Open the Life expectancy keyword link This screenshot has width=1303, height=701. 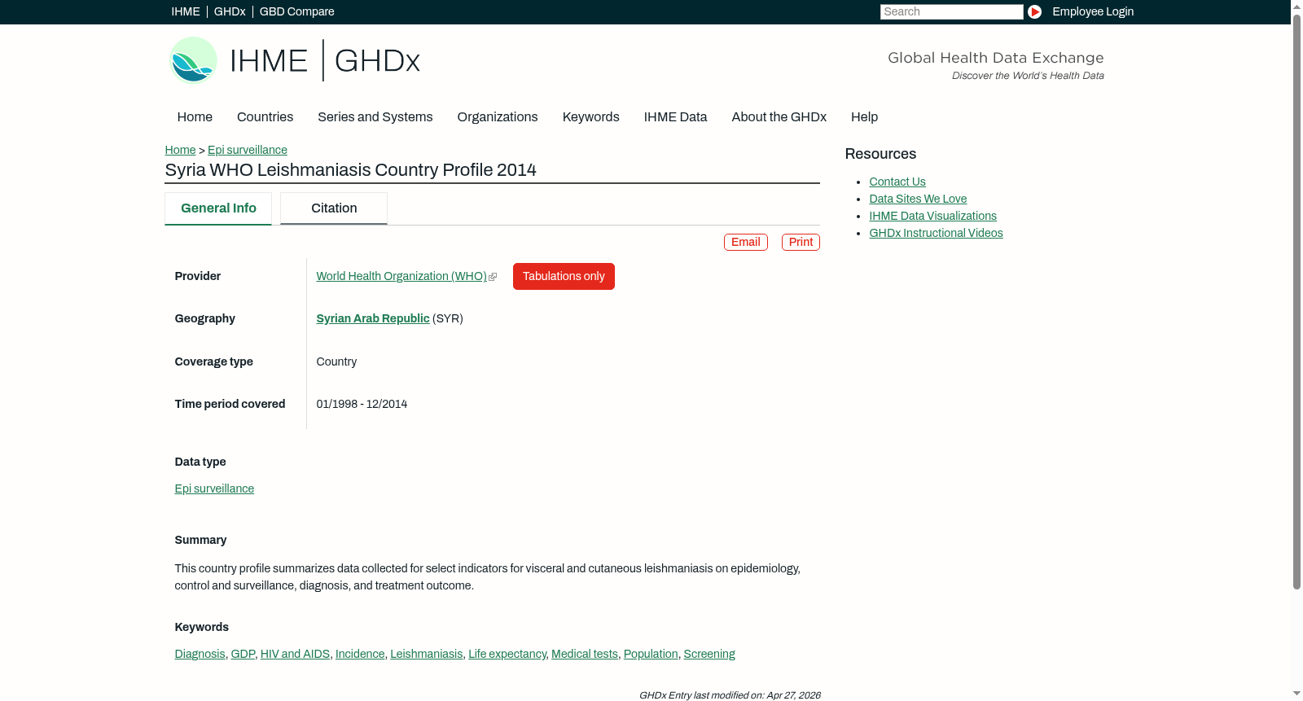pos(507,654)
